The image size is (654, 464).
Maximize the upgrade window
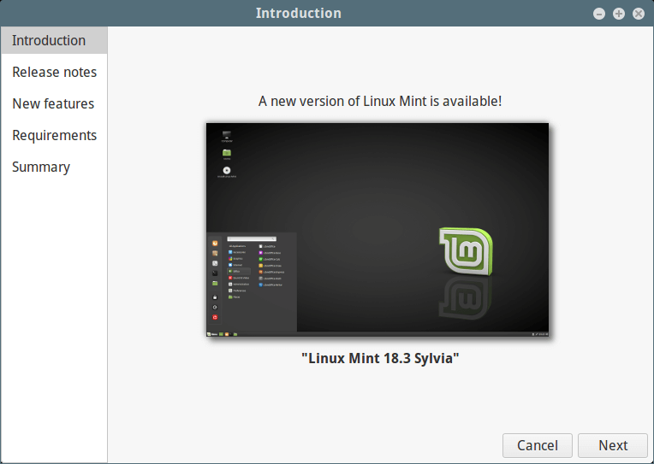[618, 14]
